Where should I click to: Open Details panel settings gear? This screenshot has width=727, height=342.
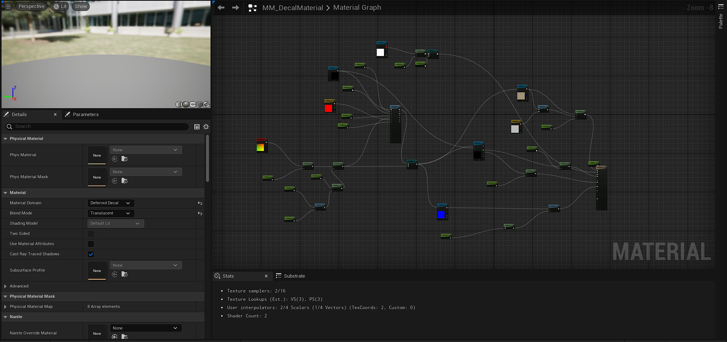point(206,127)
